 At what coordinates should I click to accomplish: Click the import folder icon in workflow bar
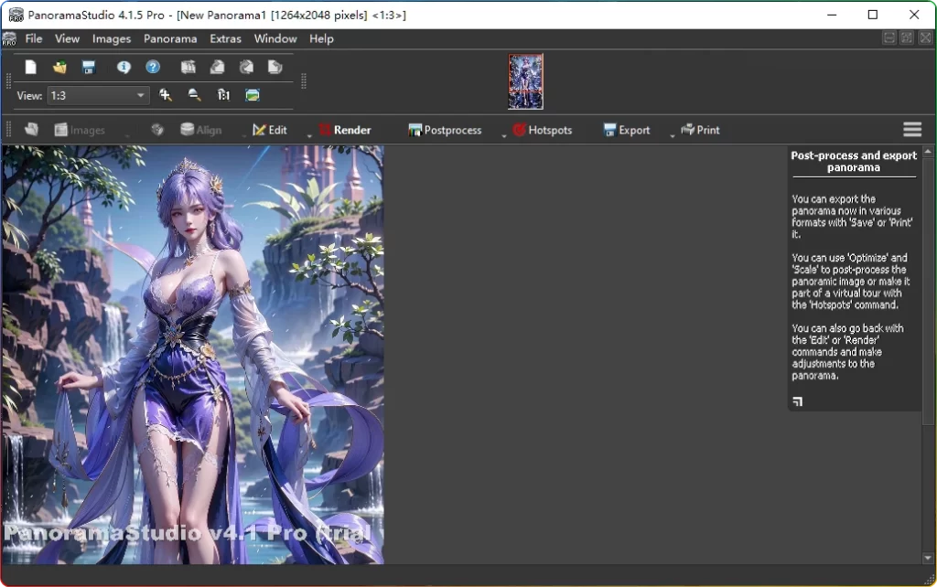click(x=31, y=130)
